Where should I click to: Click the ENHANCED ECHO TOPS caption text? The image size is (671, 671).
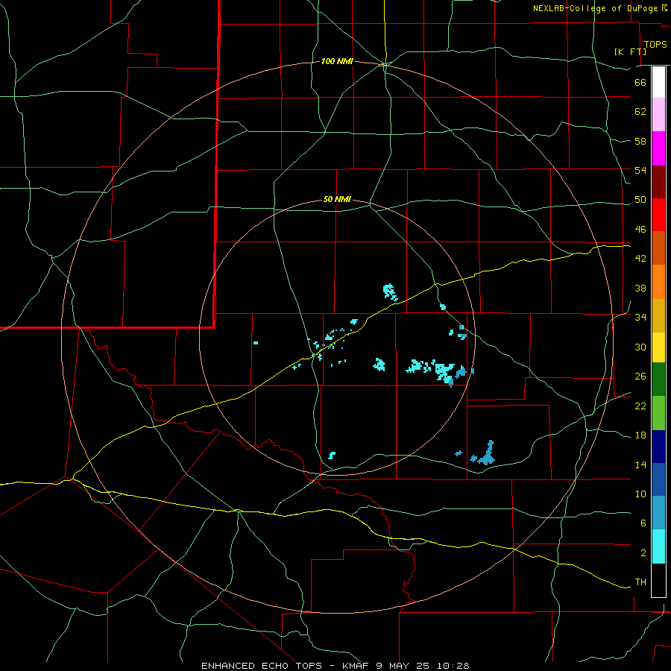click(262, 666)
